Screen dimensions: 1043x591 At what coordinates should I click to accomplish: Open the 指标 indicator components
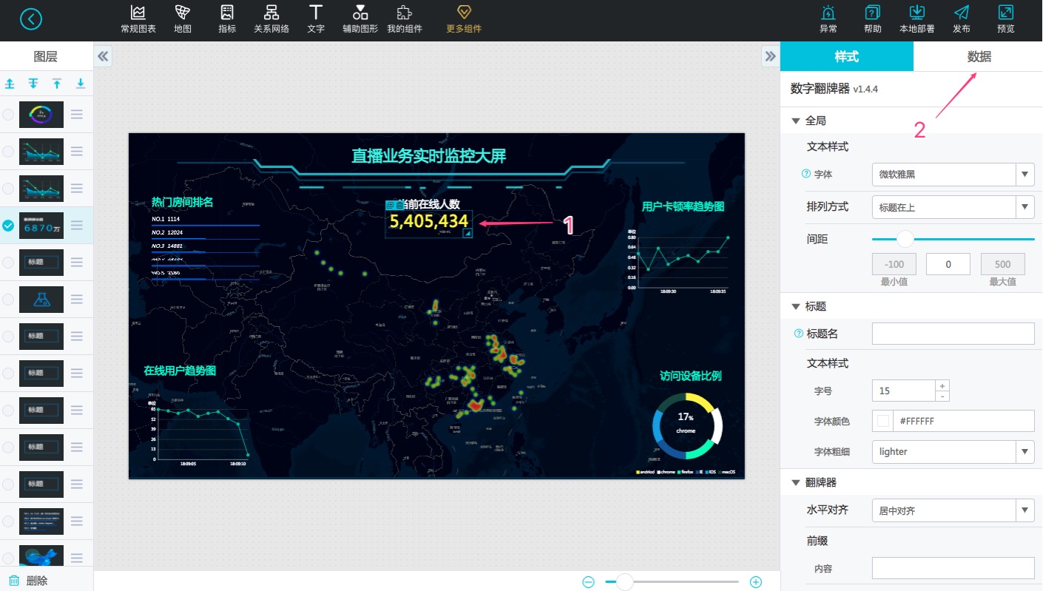click(227, 19)
